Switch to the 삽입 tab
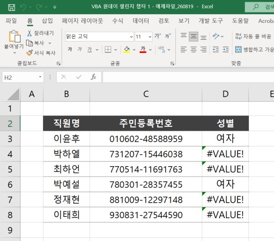This screenshot has width=274, height=241. 47,21
